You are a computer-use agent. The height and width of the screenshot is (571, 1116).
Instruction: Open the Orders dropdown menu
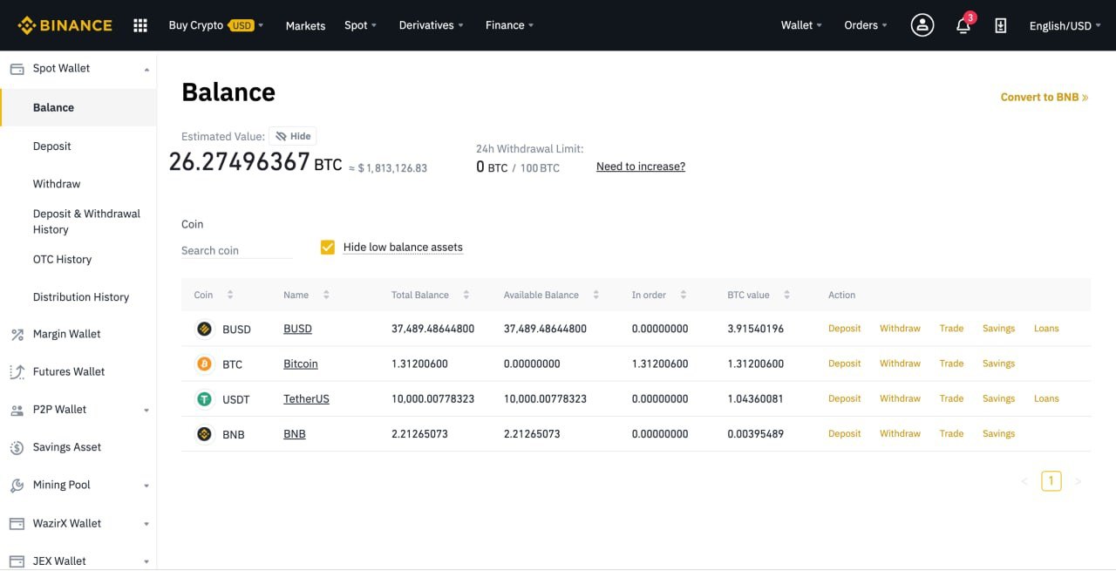(867, 25)
